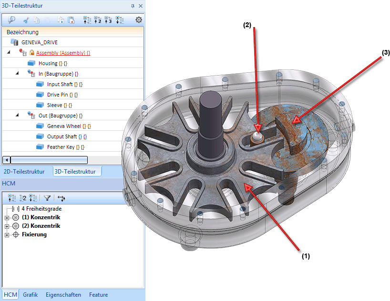Expand part structure to level 2
Screen dimensions: 390x301
tap(98, 20)
